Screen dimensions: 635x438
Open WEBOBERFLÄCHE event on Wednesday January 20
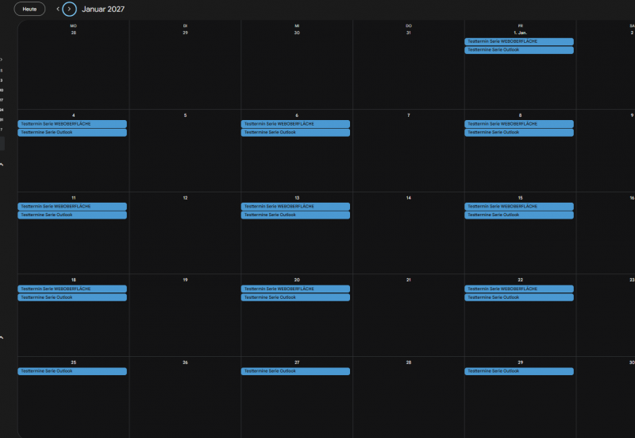pyautogui.click(x=295, y=289)
